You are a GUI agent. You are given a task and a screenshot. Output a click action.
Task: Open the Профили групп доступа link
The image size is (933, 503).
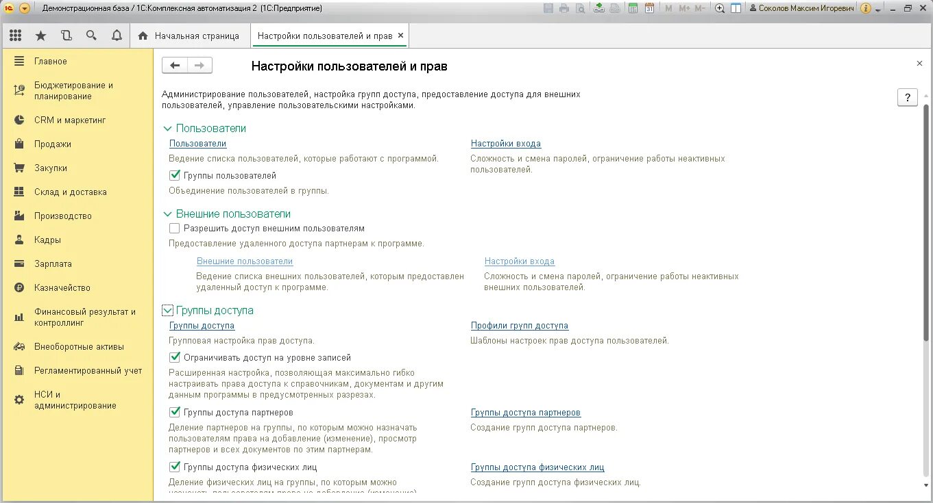(x=520, y=326)
